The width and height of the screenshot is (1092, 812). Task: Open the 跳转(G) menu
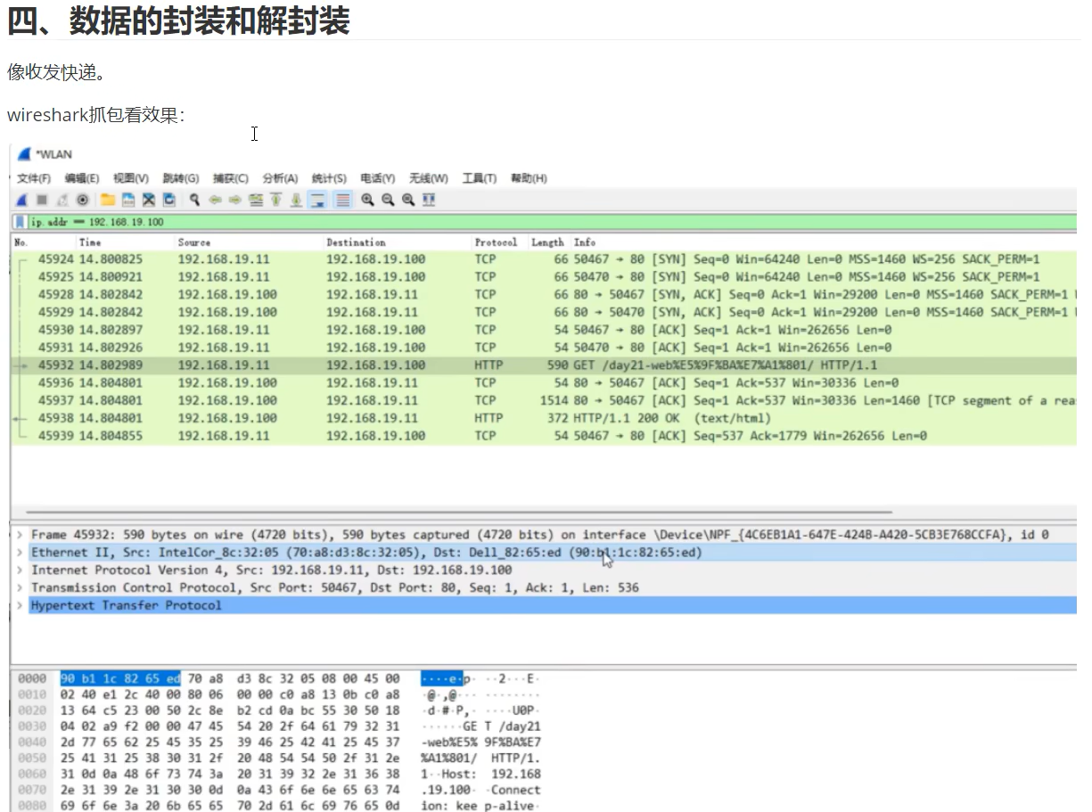(x=181, y=178)
